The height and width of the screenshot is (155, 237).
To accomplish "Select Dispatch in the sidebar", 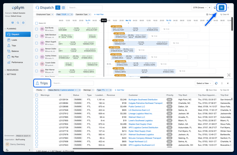I will coord(18,34).
